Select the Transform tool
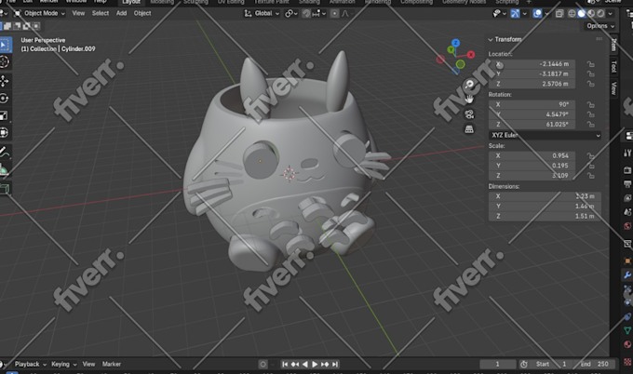The height and width of the screenshot is (374, 633). (4, 133)
